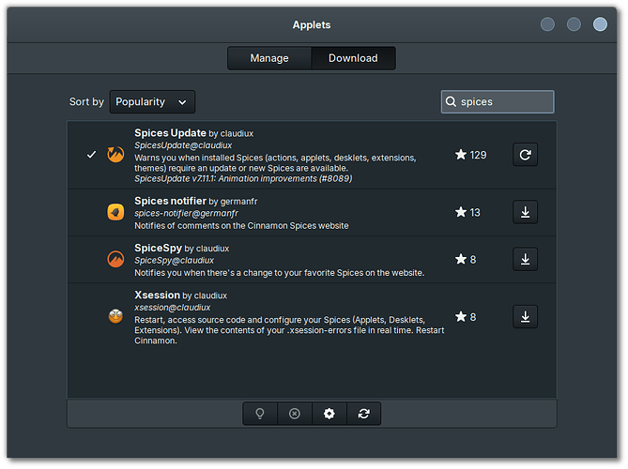Click the update button for Spices Update
This screenshot has height=469, width=628.
click(x=525, y=155)
